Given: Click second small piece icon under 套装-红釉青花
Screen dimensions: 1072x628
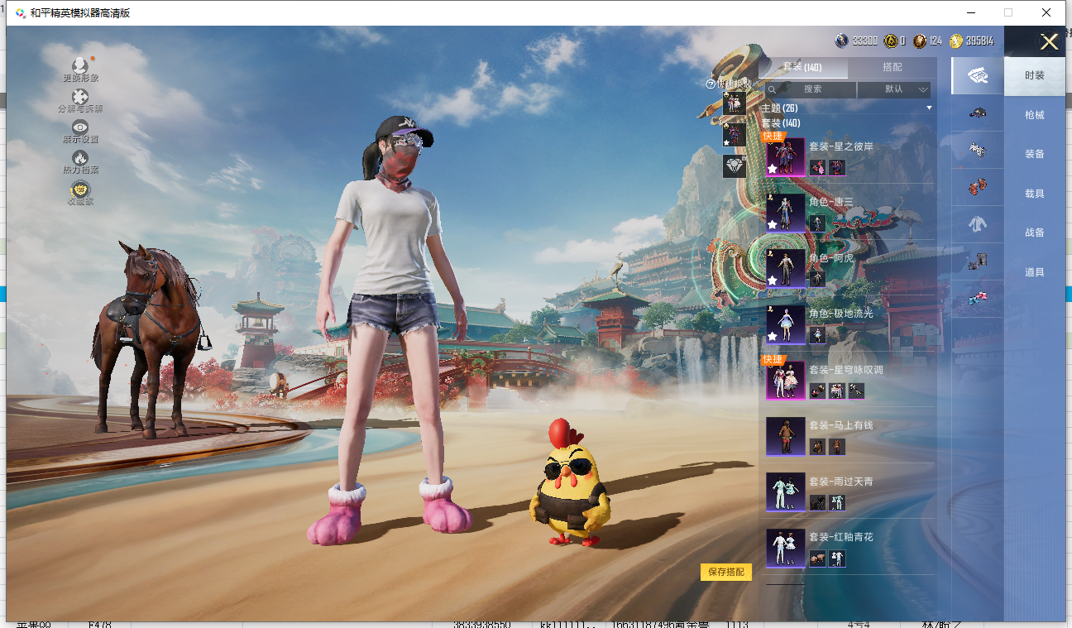Looking at the screenshot, I should pyautogui.click(x=837, y=558).
